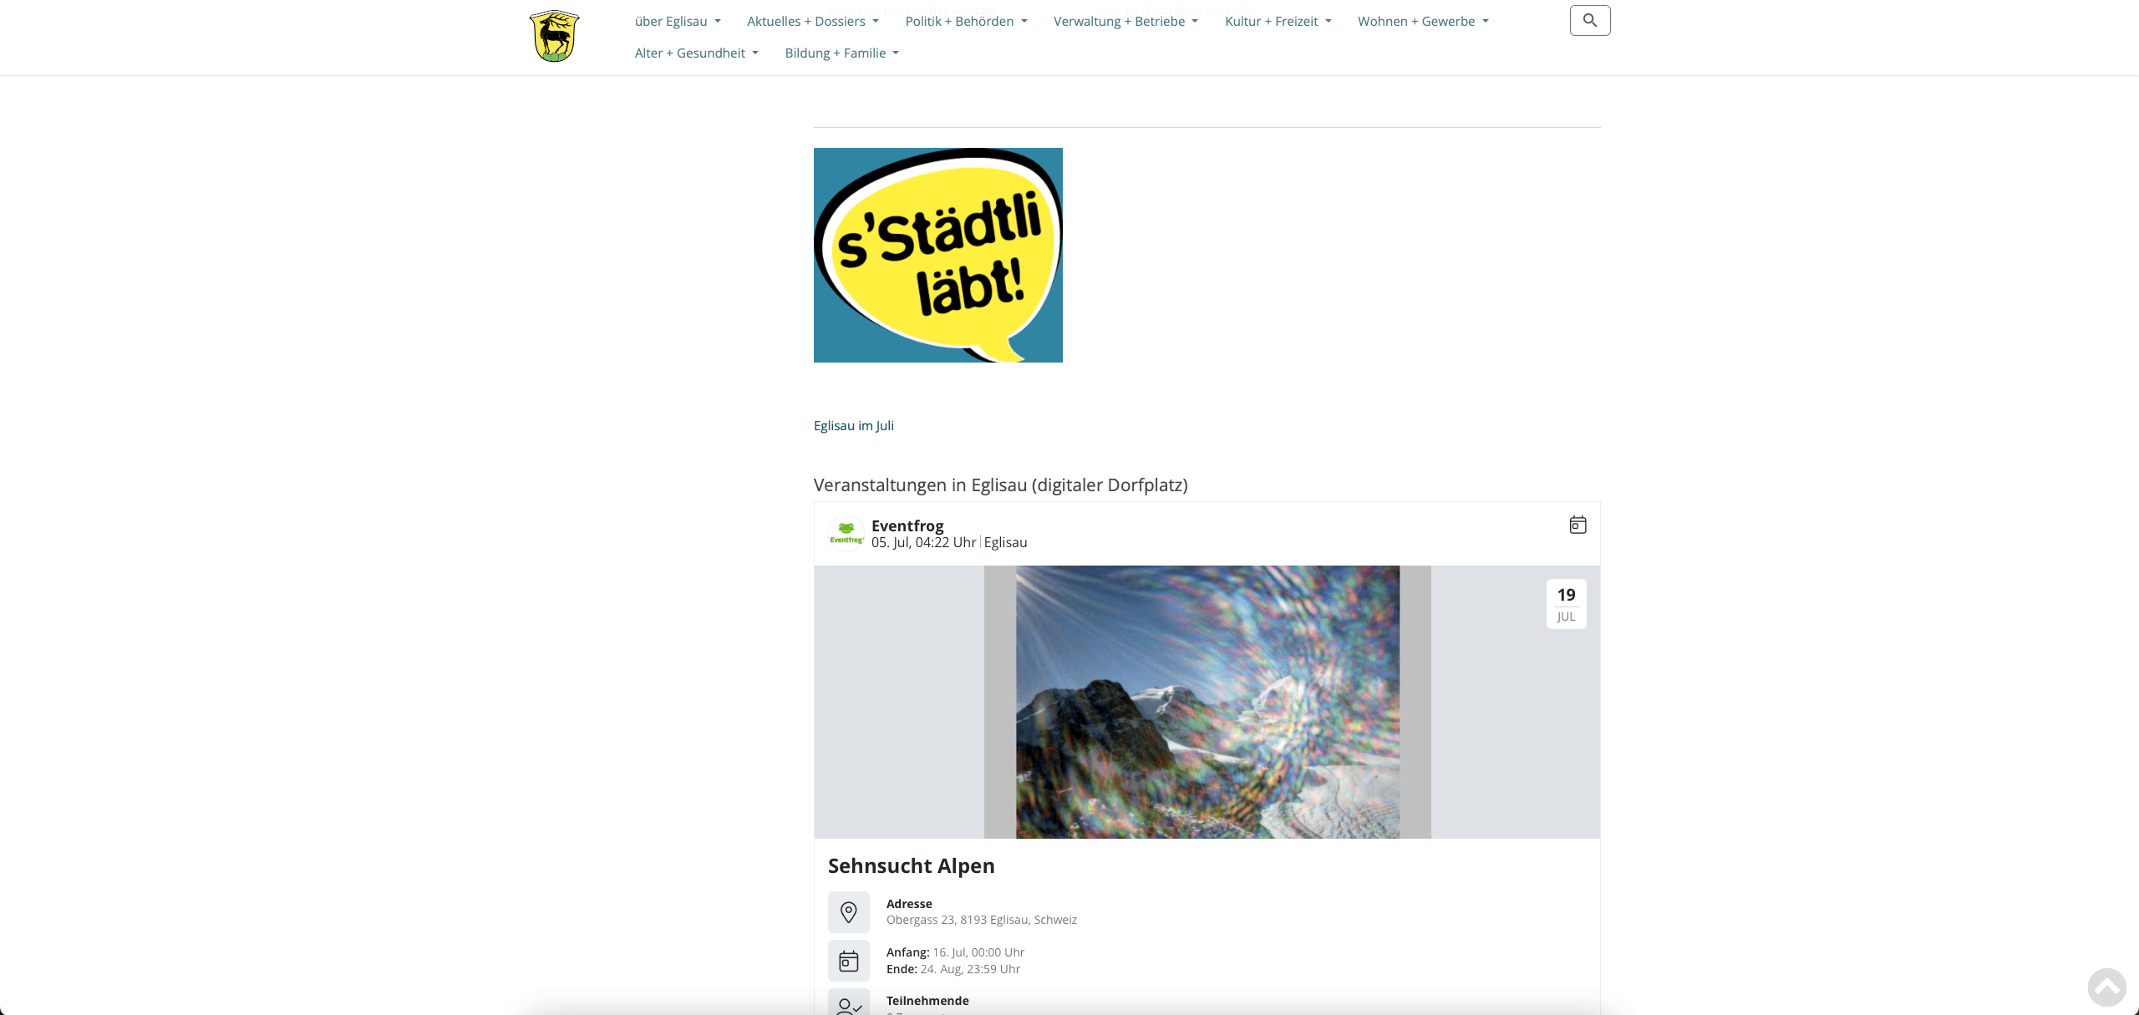The image size is (2139, 1015).
Task: Open Verwaltung + Betriebe menu
Action: 1126,21
